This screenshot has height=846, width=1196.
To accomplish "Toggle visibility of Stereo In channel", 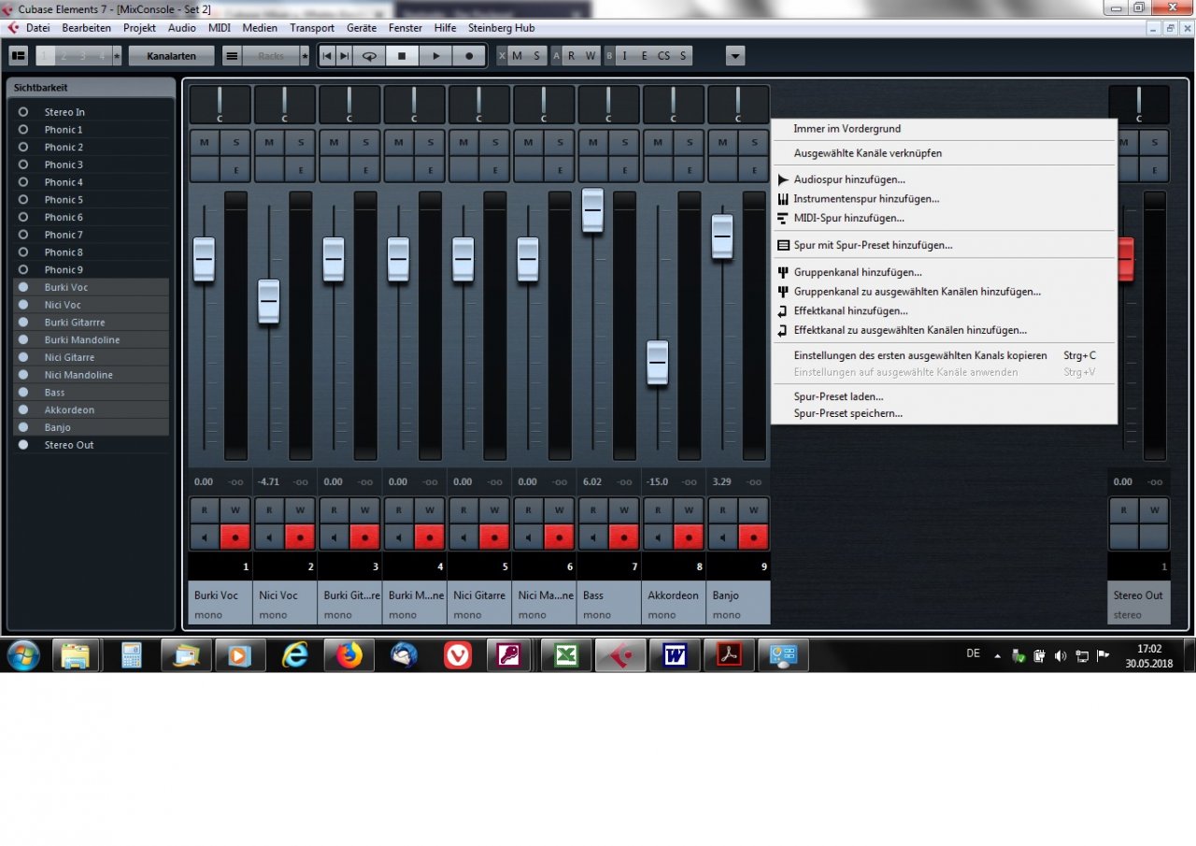I will [x=23, y=112].
